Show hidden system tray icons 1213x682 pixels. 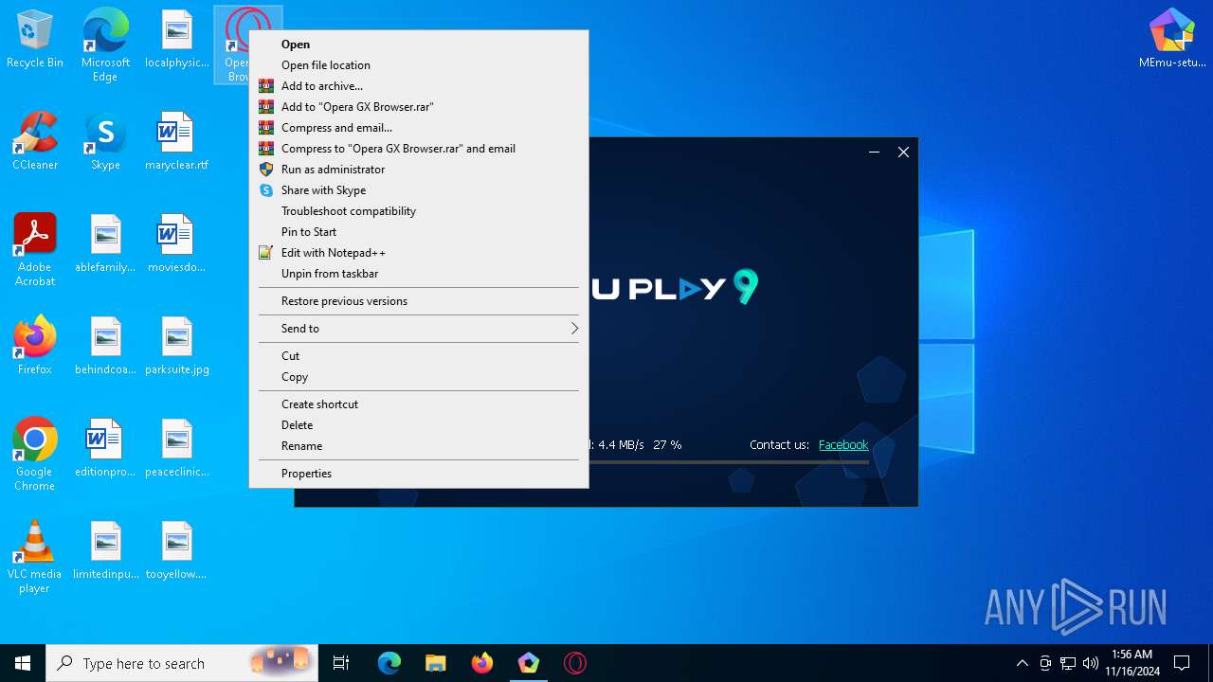[x=1022, y=663]
